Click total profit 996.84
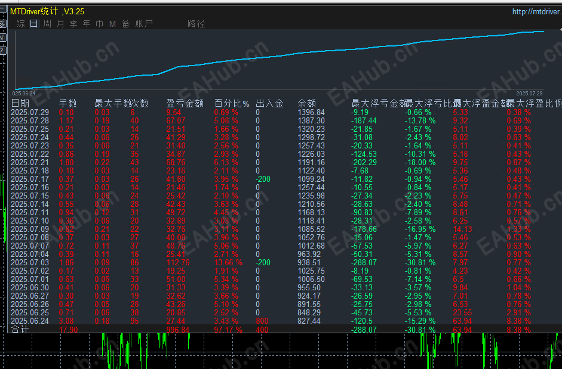The height and width of the screenshot is (369, 562). point(178,330)
